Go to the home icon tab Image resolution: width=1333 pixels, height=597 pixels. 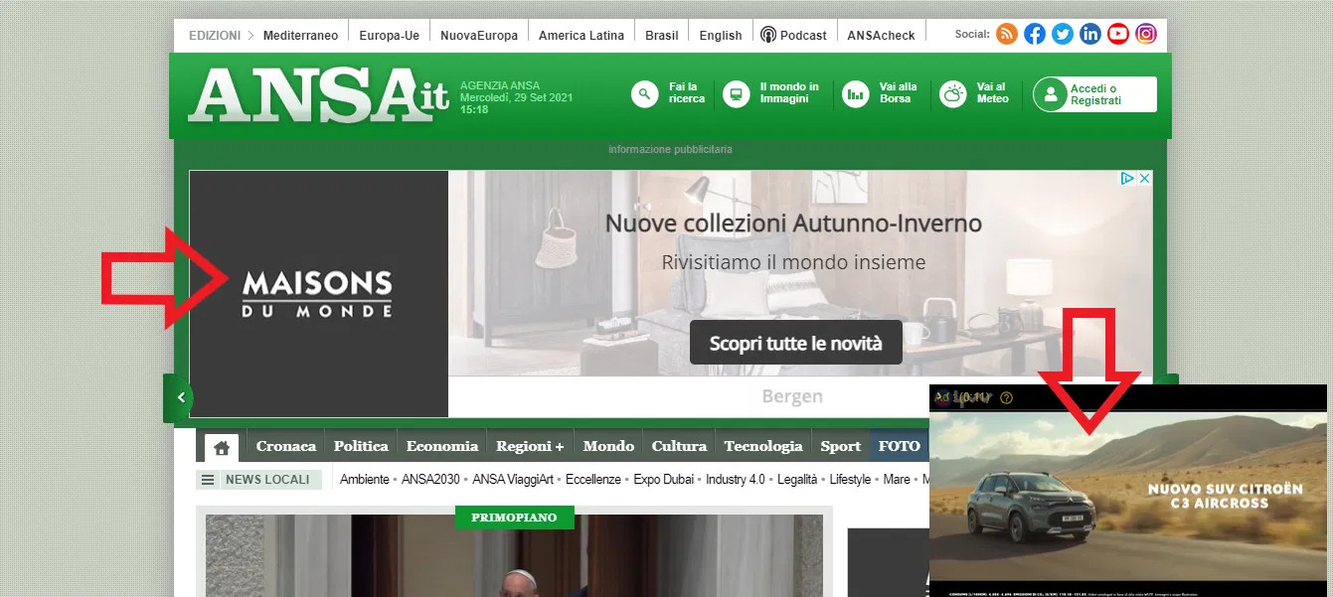222,447
